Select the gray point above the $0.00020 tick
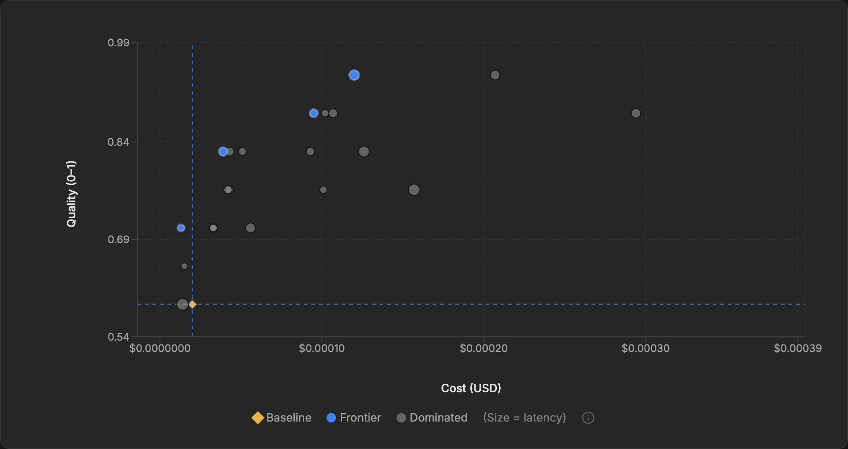 pyautogui.click(x=495, y=74)
